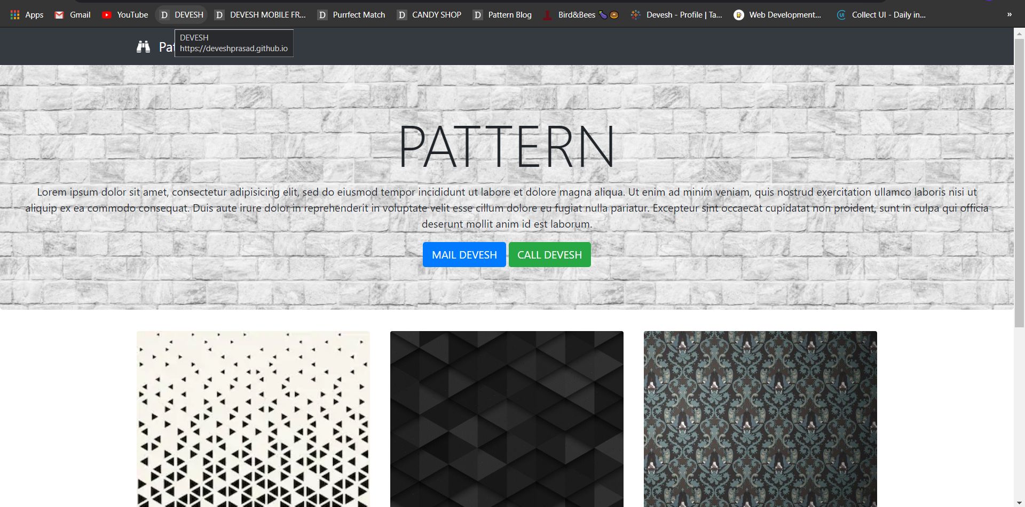The width and height of the screenshot is (1025, 507).
Task: Open DEVESH MOBILE FR... bookmark
Action: click(261, 15)
